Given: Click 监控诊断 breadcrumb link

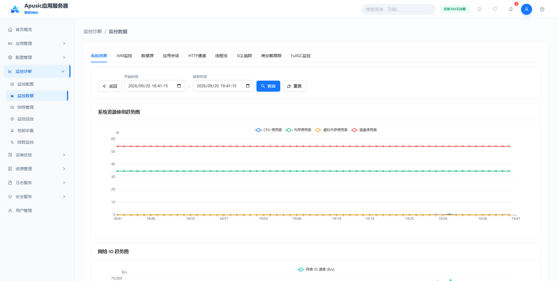Looking at the screenshot, I should (x=93, y=31).
